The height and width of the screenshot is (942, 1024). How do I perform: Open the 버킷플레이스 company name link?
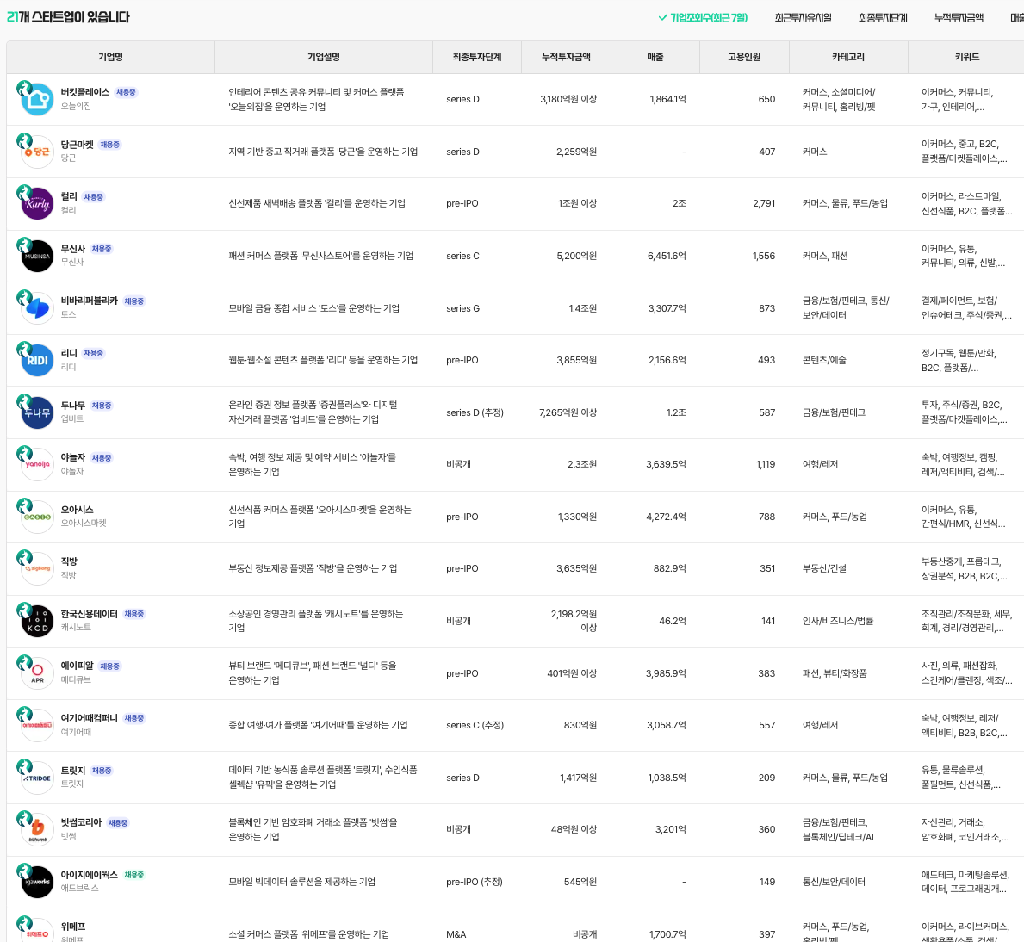(x=85, y=92)
